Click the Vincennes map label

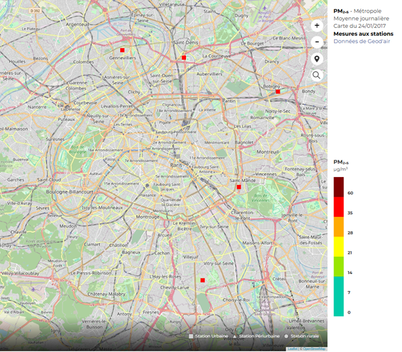coord(266,174)
